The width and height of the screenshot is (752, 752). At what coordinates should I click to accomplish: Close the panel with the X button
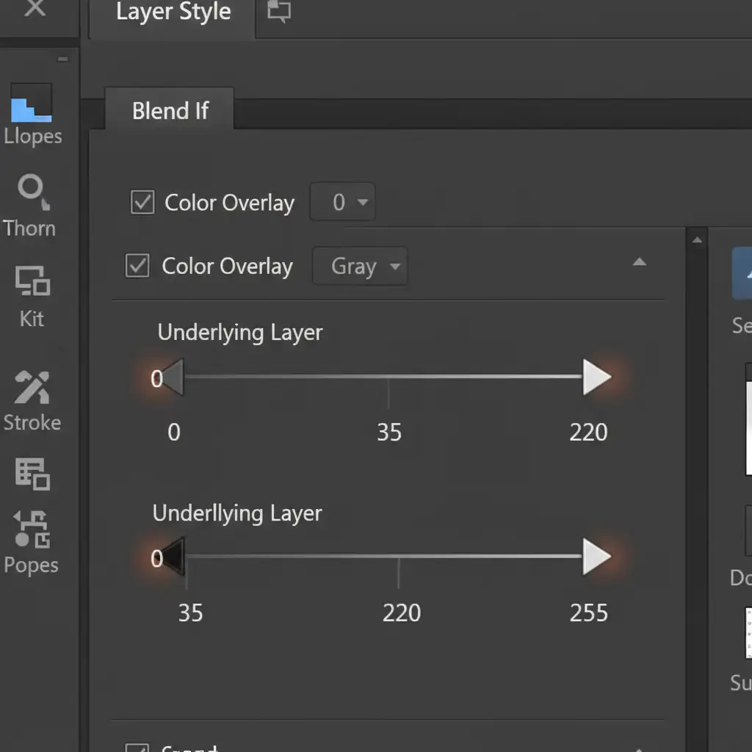coord(34,9)
